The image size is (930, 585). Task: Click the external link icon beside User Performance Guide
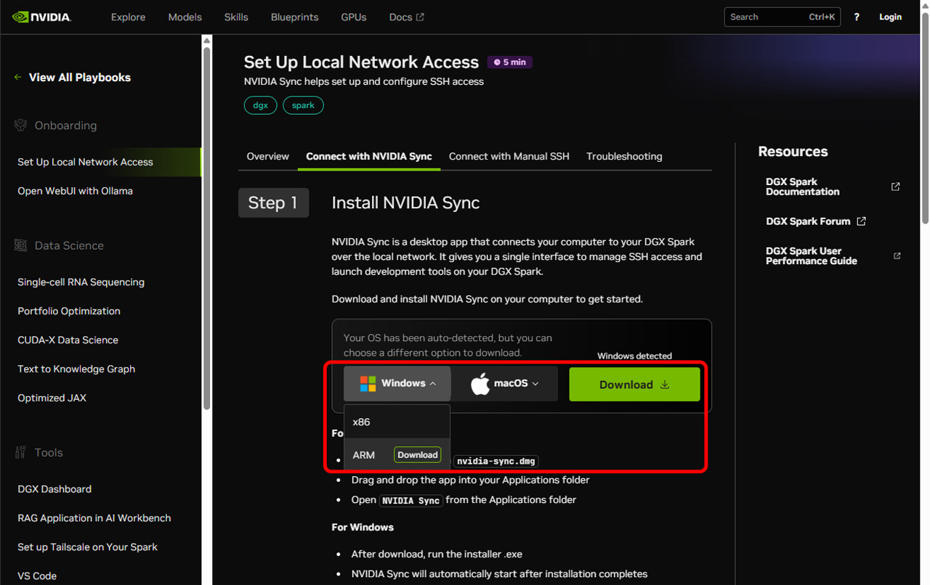click(x=897, y=255)
